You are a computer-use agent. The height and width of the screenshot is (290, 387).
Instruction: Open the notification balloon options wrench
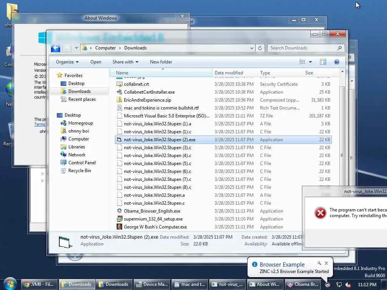319,263
